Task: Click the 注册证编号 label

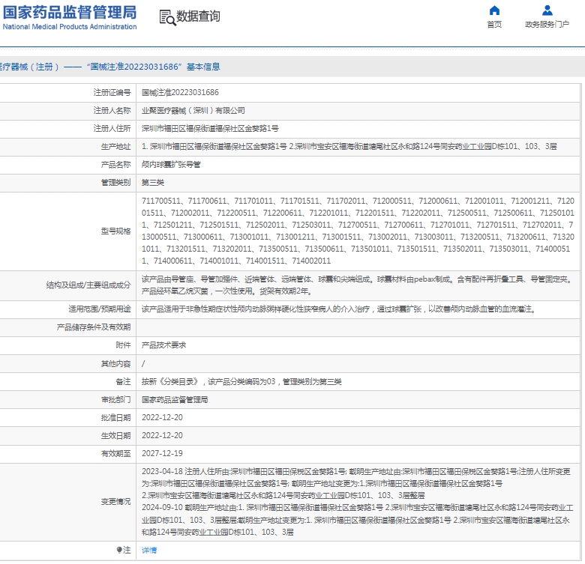Action: [112, 92]
